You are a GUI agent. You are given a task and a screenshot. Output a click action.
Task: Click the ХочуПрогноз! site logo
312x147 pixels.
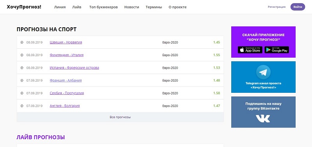coord(24,7)
